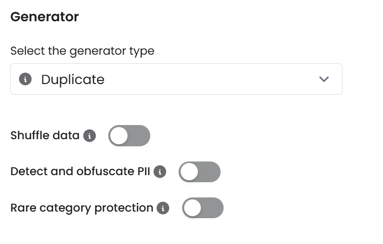Click the gray track of the Rare category switch
The height and width of the screenshot is (244, 383).
click(x=213, y=208)
